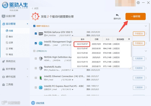The height and width of the screenshot is (106, 151).
Task: Select version 32.0.15.8115 in list
Action: (82, 62)
